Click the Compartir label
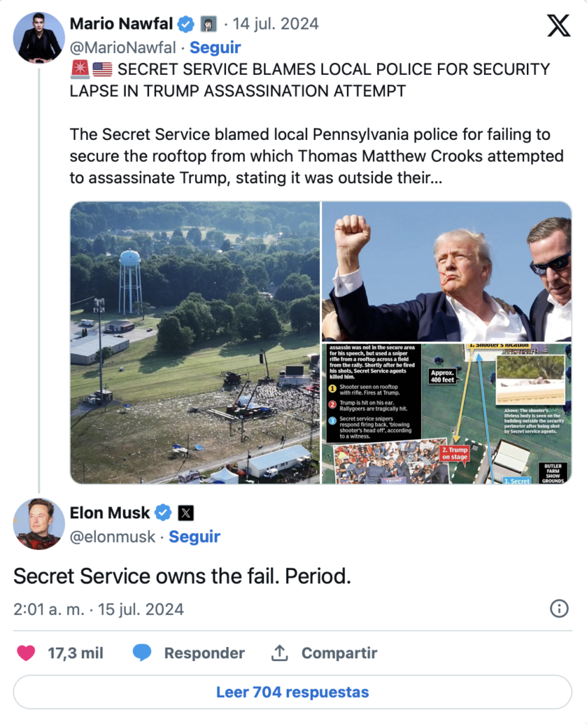This screenshot has width=587, height=724. [339, 653]
